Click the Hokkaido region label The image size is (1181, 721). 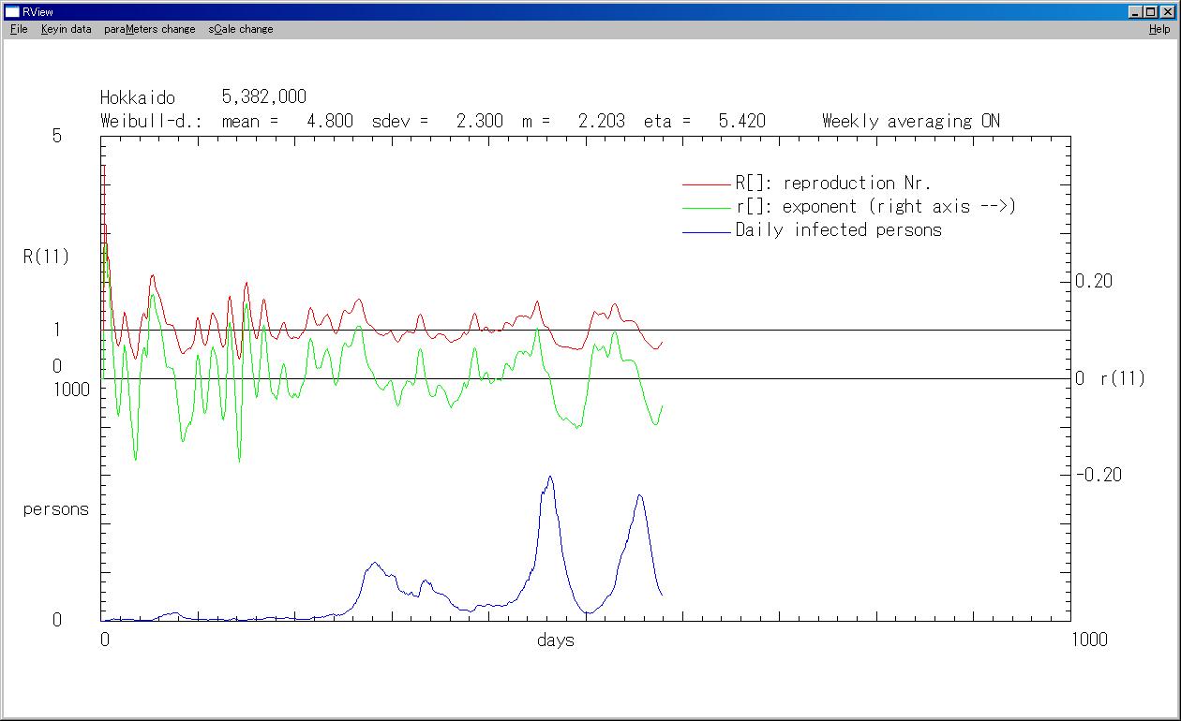(x=138, y=97)
